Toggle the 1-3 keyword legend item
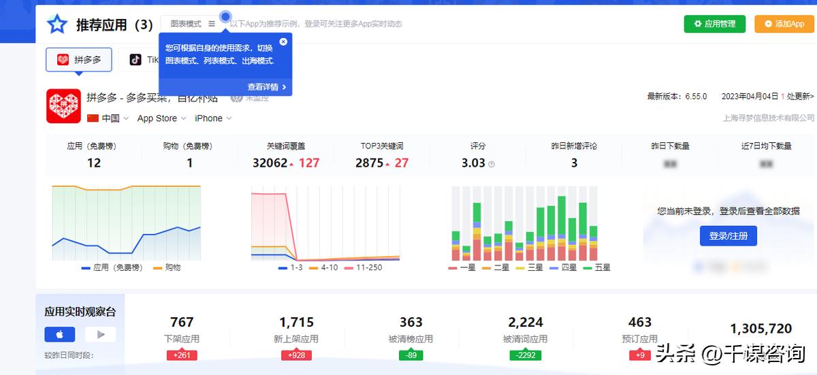This screenshot has width=817, height=375. point(291,268)
